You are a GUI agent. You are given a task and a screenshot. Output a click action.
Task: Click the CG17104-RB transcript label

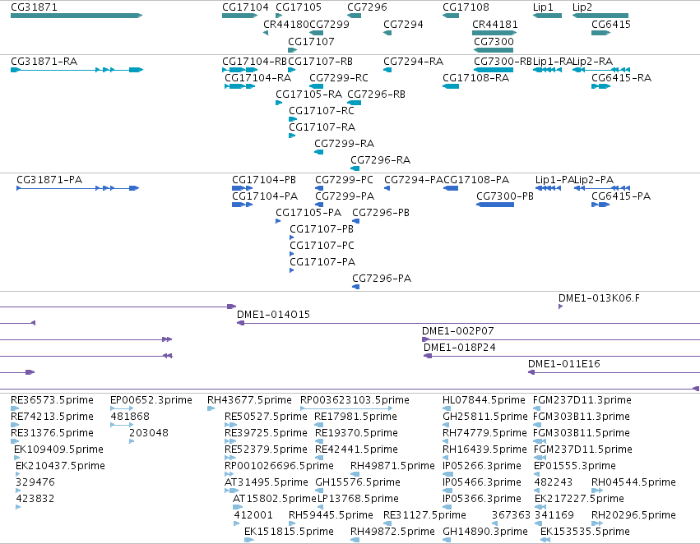click(254, 61)
